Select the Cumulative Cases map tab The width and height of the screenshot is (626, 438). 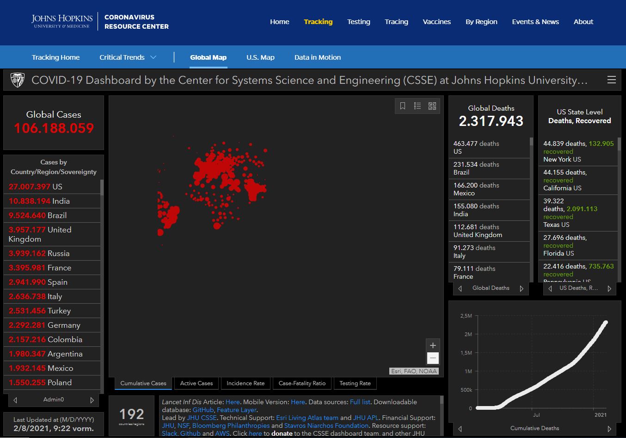(x=143, y=383)
